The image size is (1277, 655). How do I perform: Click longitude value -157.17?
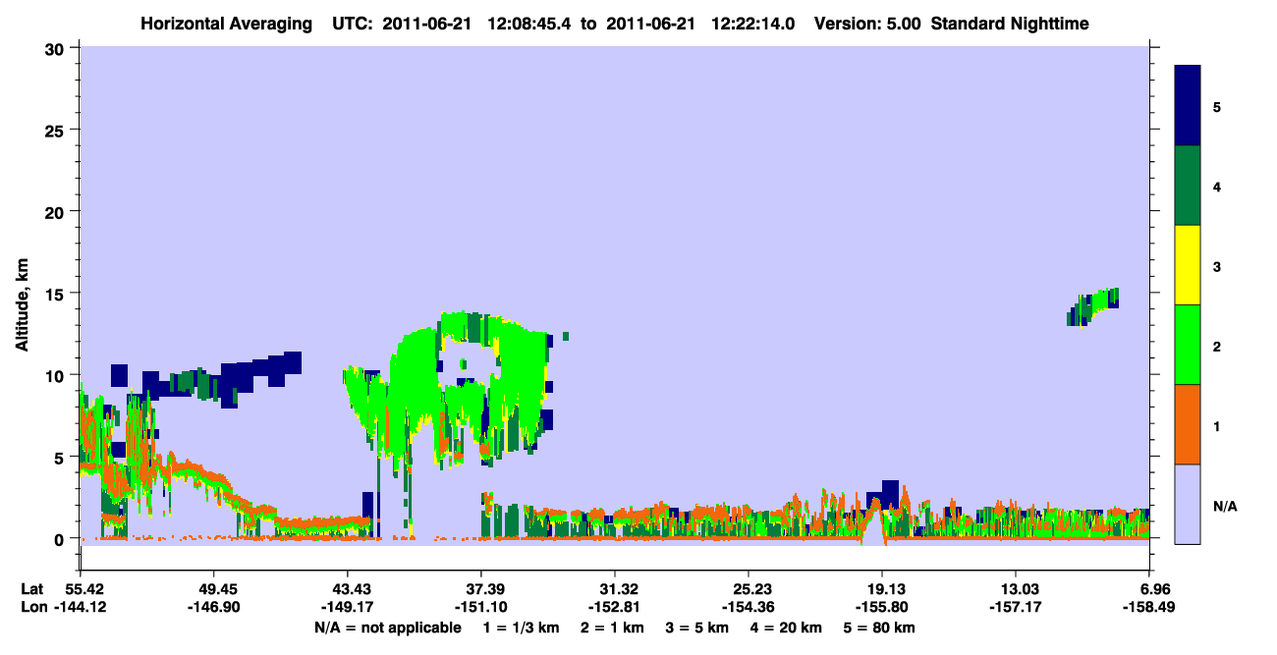pos(1016,608)
